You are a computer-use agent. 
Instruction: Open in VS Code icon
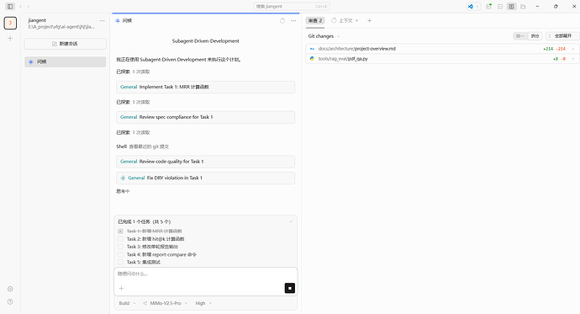[471, 6]
